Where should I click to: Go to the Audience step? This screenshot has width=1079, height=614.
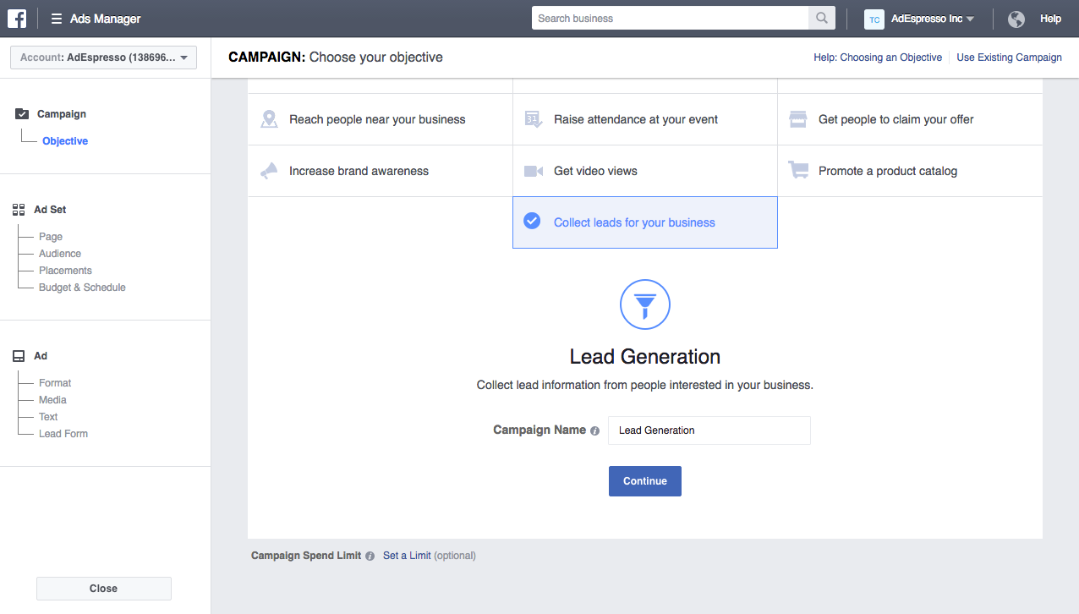[60, 254]
